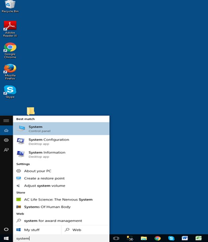Click the gear icon beside About your PC
The width and height of the screenshot is (208, 242).
pos(18,171)
